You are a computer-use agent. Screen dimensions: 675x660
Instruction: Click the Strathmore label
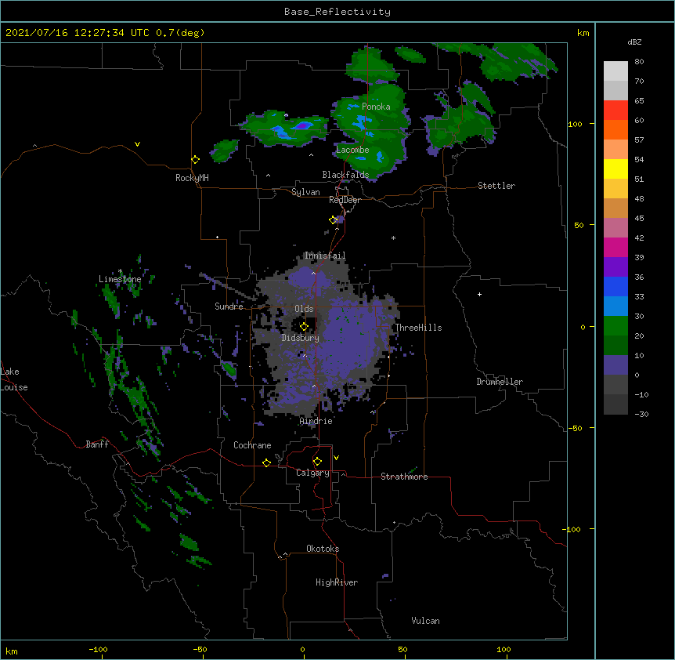point(404,477)
